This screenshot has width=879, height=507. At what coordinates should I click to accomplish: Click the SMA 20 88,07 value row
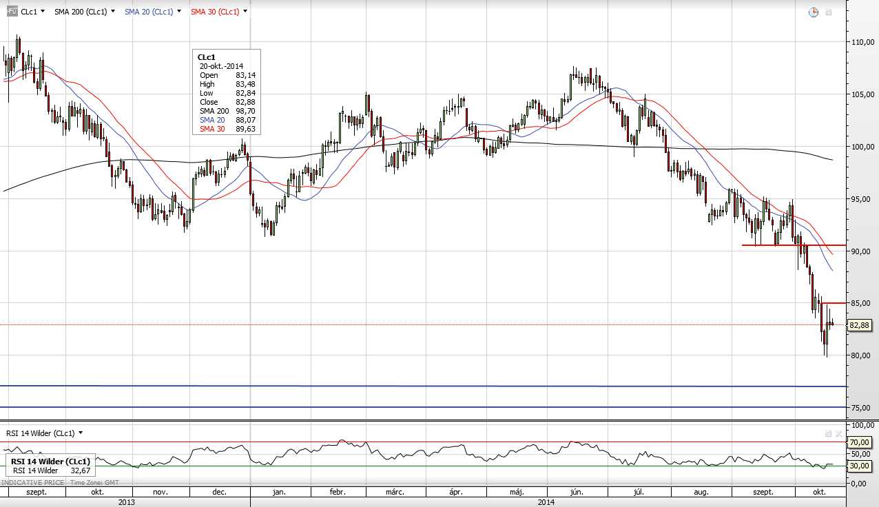227,120
